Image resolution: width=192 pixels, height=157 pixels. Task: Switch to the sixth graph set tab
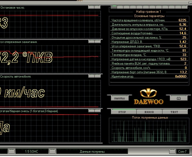146,7
